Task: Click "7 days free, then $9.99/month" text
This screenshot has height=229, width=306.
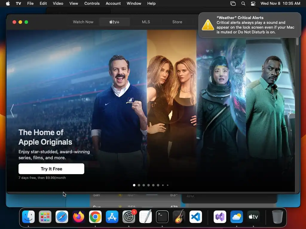Action: point(42,178)
